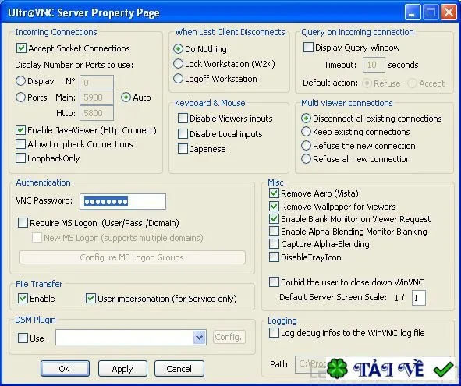Click the Apply button

click(x=122, y=369)
